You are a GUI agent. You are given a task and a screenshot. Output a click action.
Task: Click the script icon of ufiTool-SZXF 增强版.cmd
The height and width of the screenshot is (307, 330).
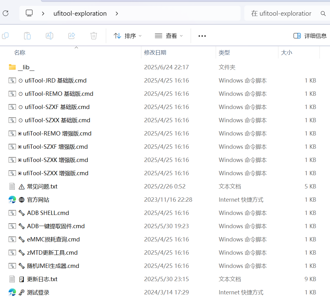click(x=12, y=147)
